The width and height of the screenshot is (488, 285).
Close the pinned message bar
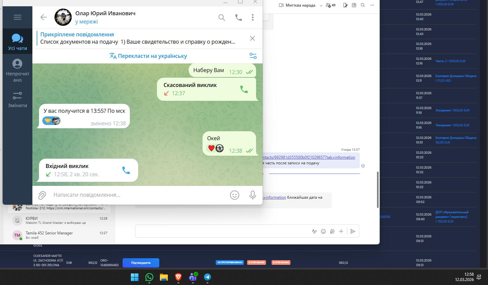252,38
